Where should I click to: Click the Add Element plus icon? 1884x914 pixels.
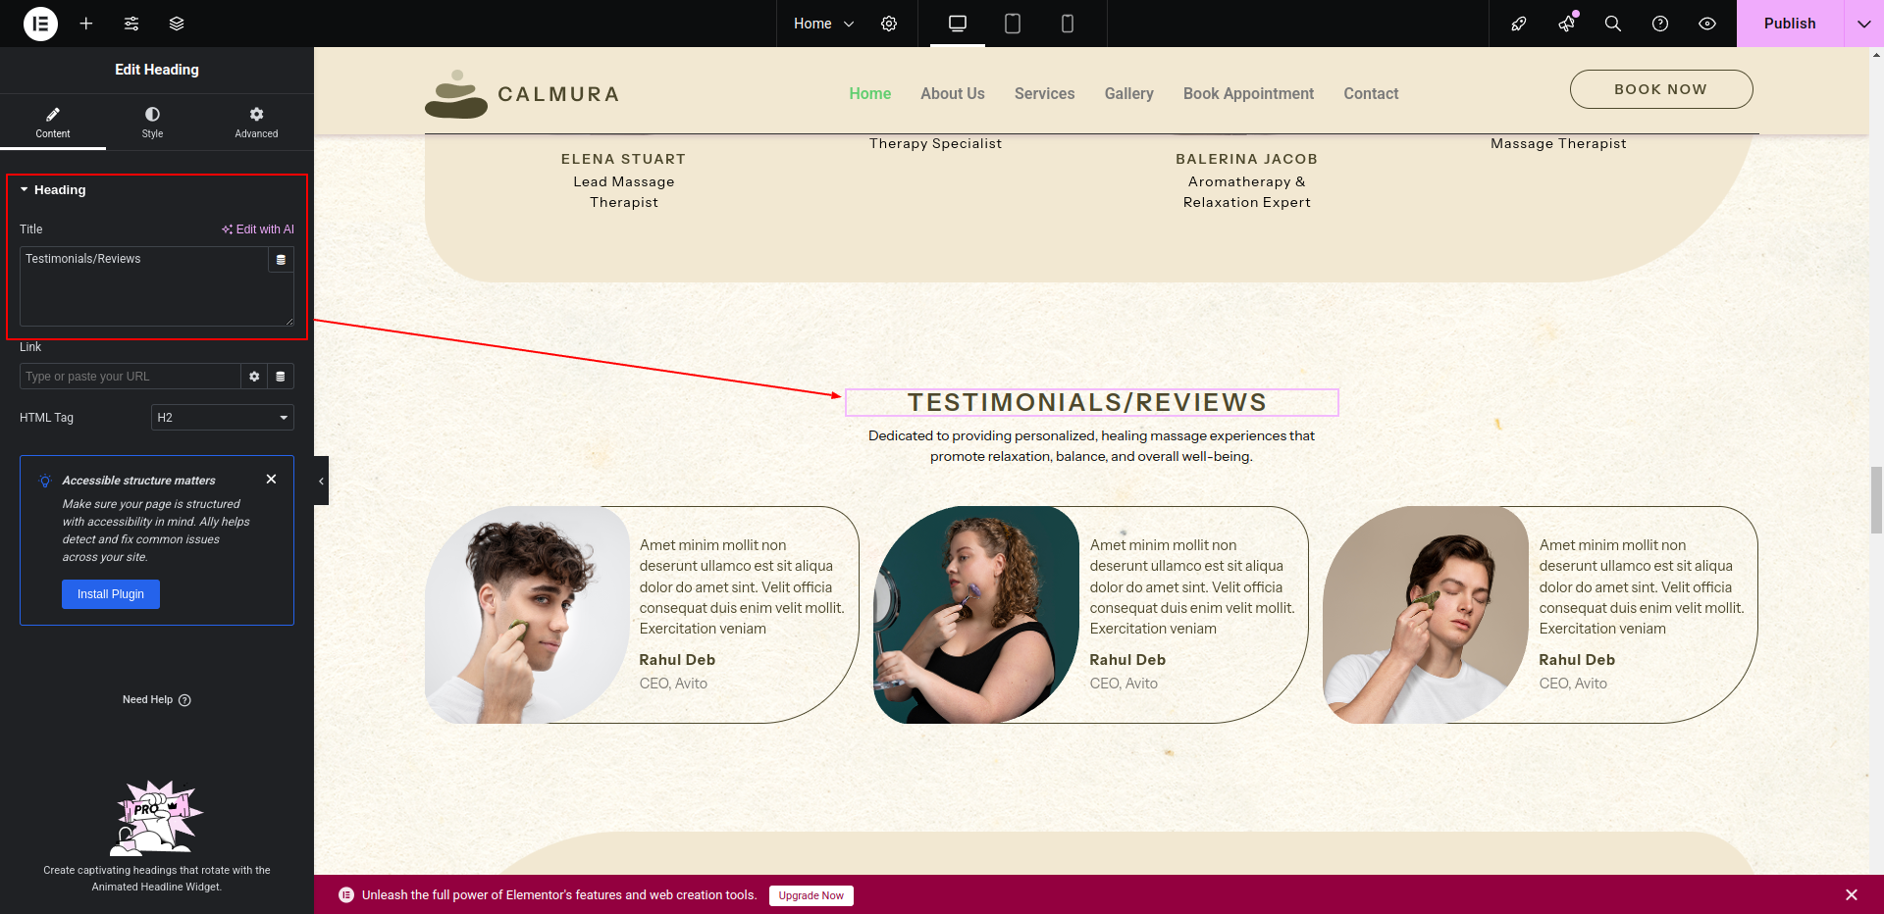coord(86,24)
